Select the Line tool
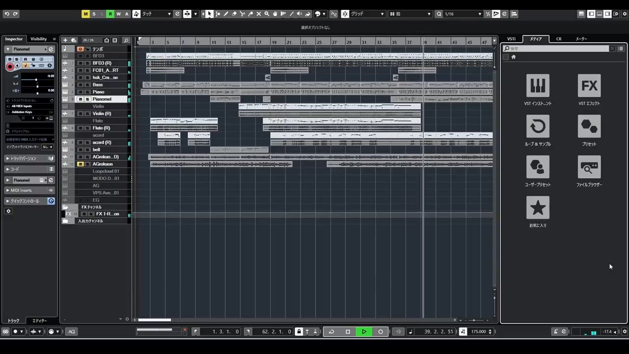The width and height of the screenshot is (629, 354). (291, 14)
